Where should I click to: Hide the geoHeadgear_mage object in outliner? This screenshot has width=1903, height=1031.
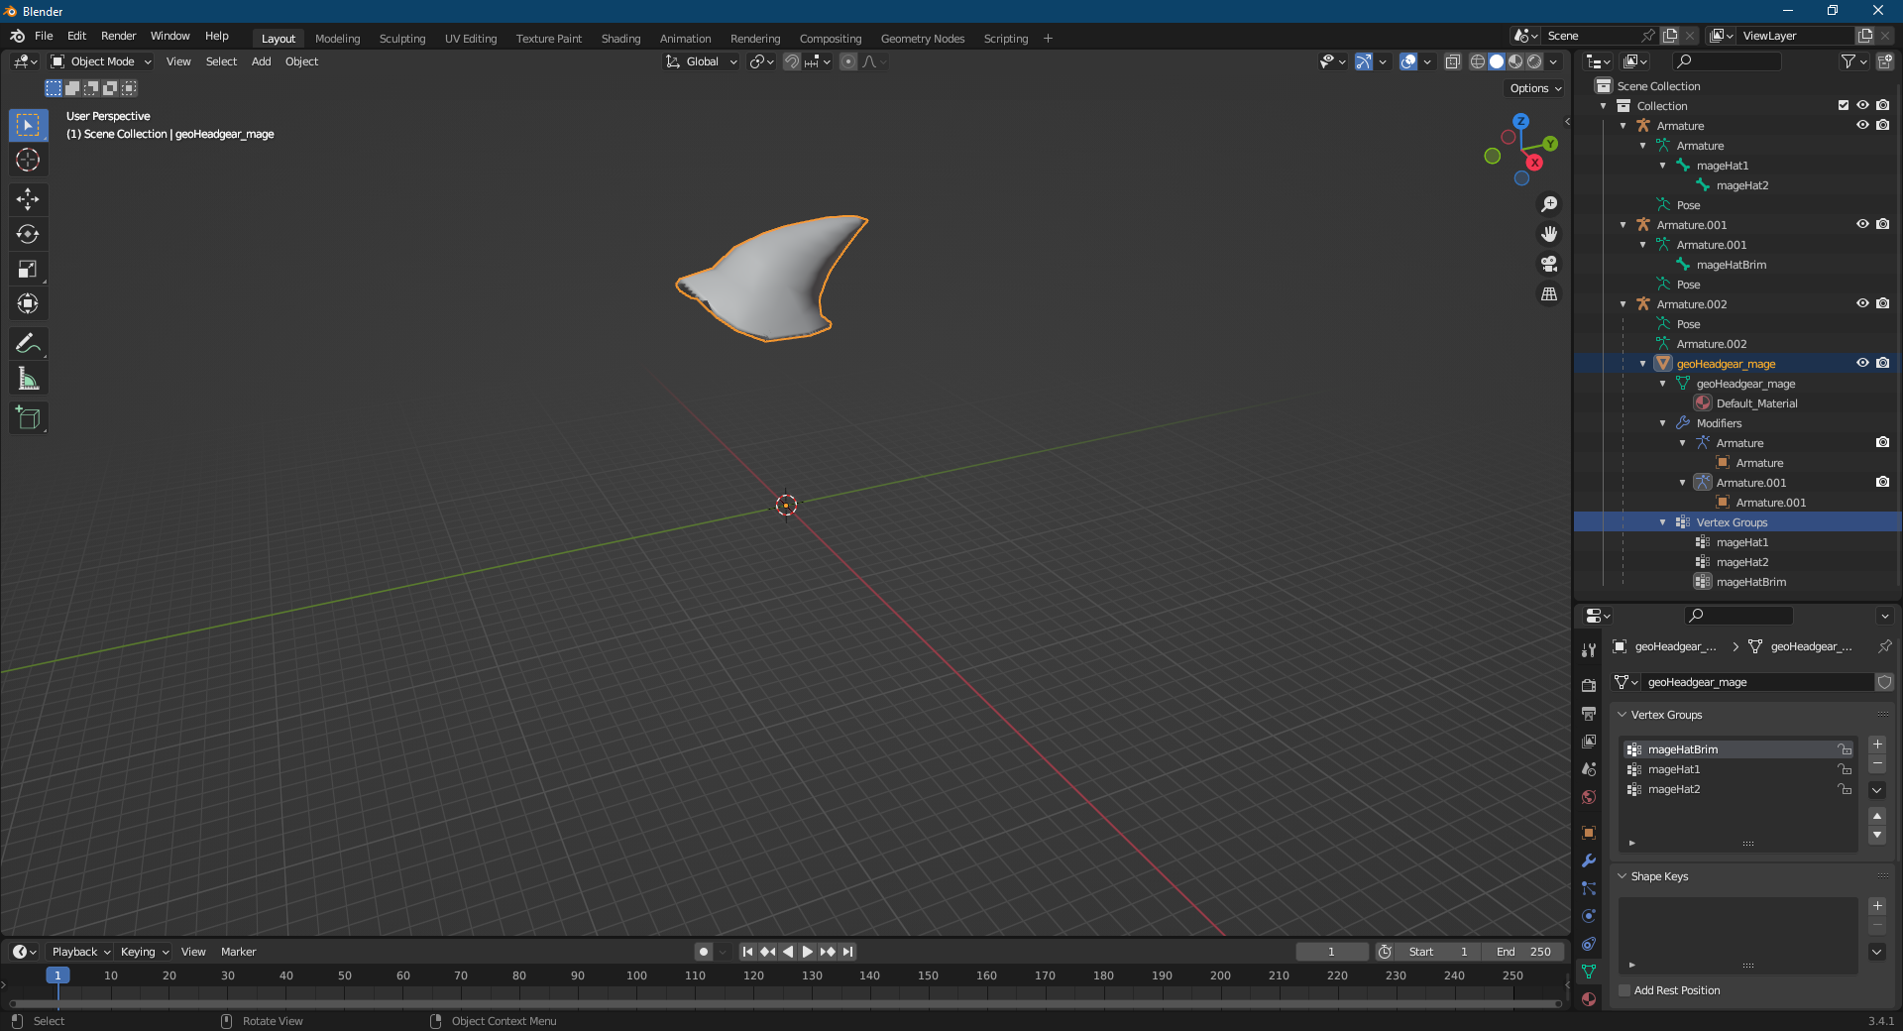1862,363
